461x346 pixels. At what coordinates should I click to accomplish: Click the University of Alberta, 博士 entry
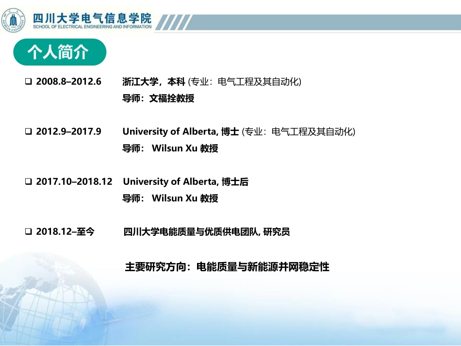[x=181, y=132]
